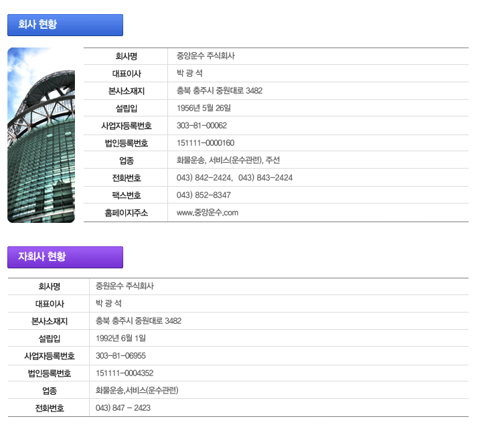Click founding date 1956년 5월 26일
The height and width of the screenshot is (435, 482).
(x=204, y=108)
